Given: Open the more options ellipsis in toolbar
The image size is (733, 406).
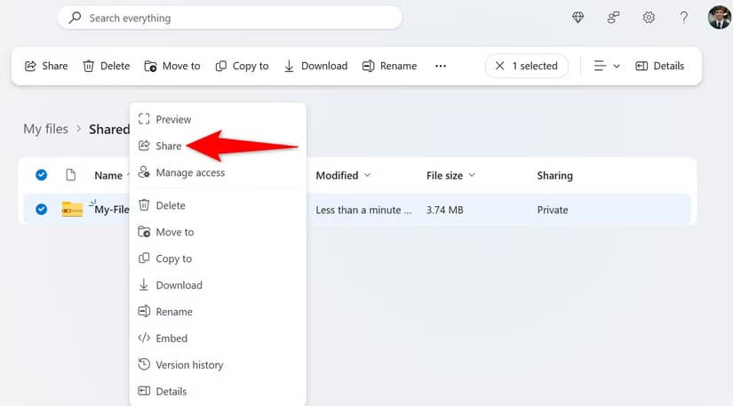Looking at the screenshot, I should pos(441,66).
